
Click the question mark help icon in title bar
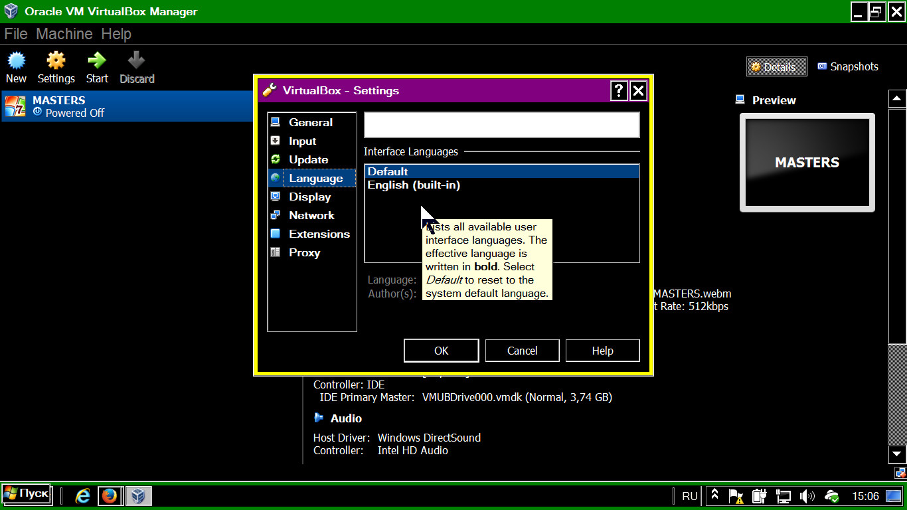(619, 91)
